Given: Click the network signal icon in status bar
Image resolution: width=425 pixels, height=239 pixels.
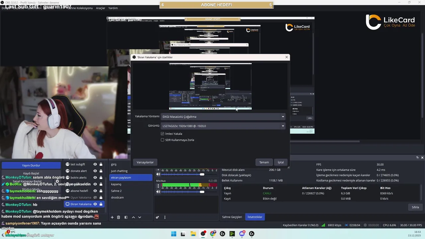Looking at the screenshot, I should pyautogui.click(x=323, y=225).
